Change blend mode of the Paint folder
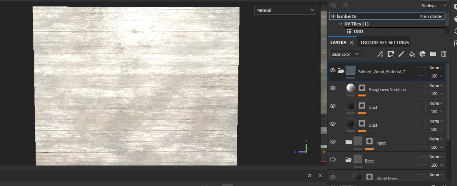Viewport: 457px width, 186px height. coord(436,139)
